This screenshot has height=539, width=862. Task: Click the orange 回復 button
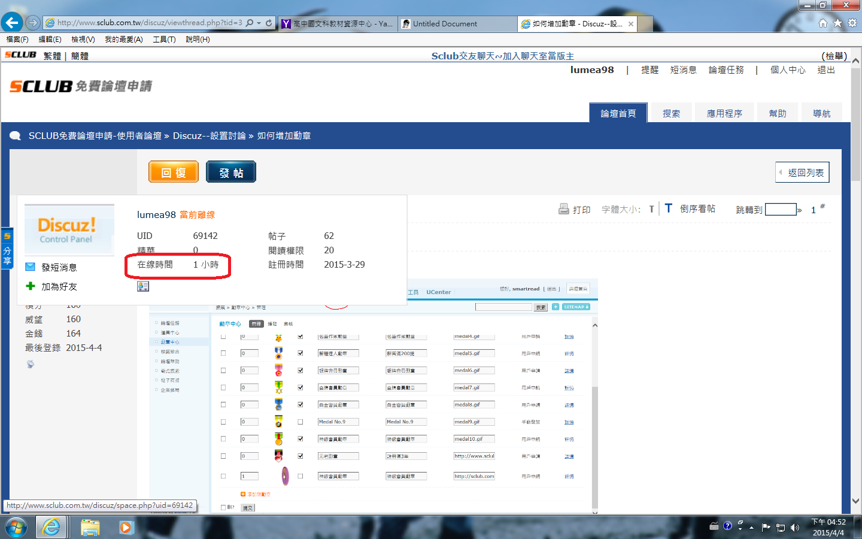[x=174, y=172]
